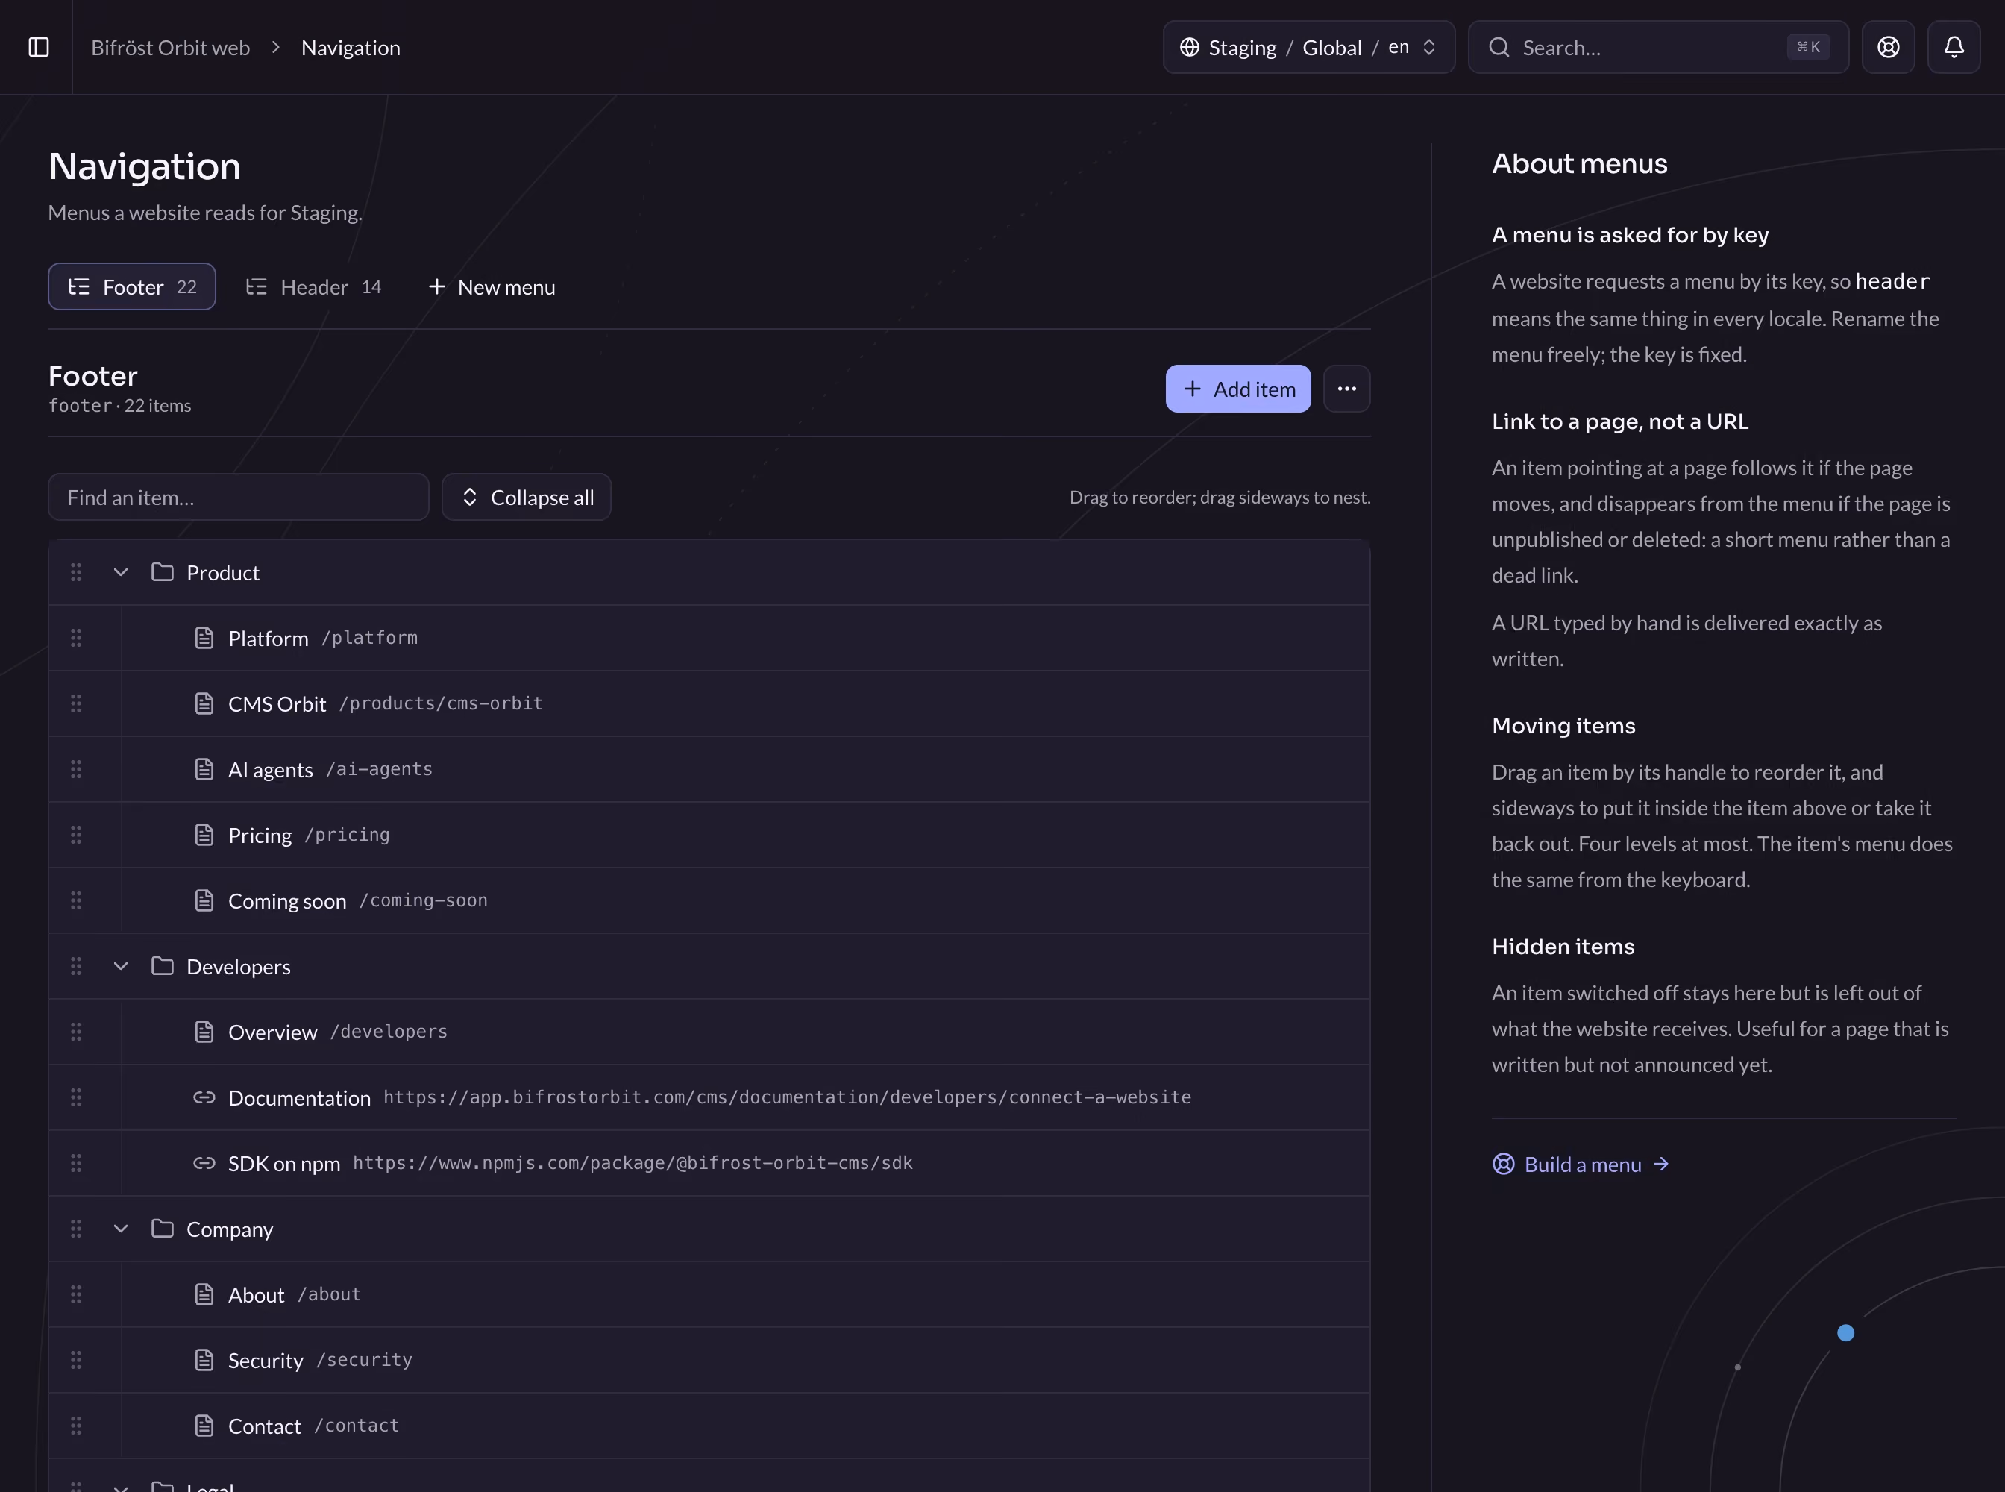2005x1492 pixels.
Task: Open notifications bell
Action: click(1954, 47)
